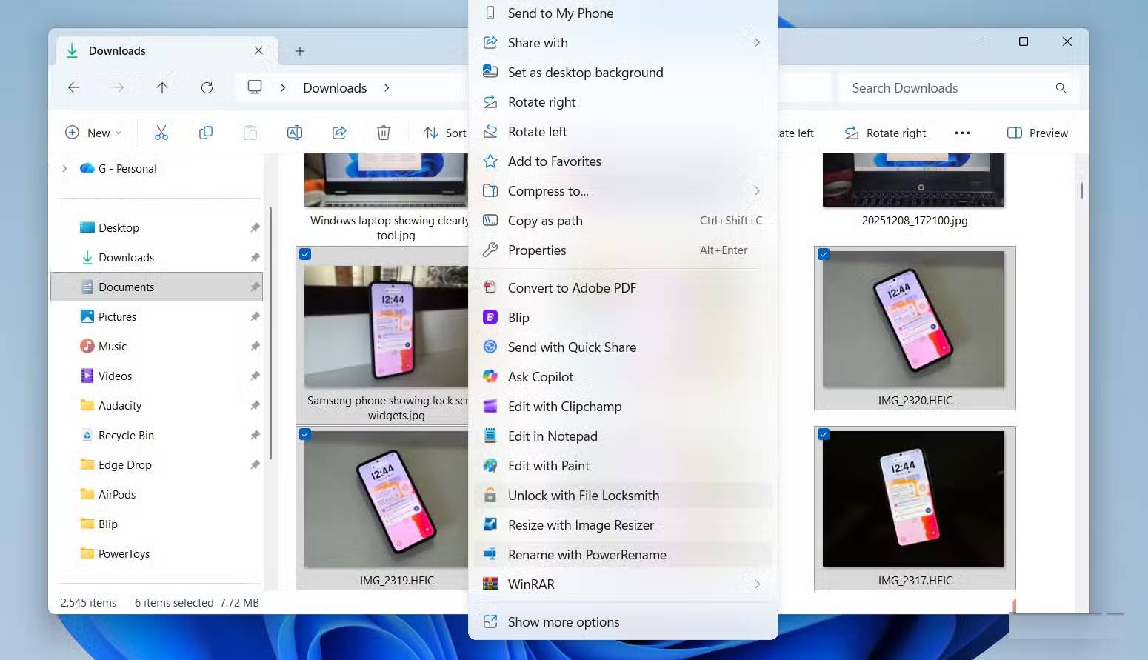Click the Cut scissors icon in toolbar
This screenshot has width=1148, height=660.
[161, 133]
